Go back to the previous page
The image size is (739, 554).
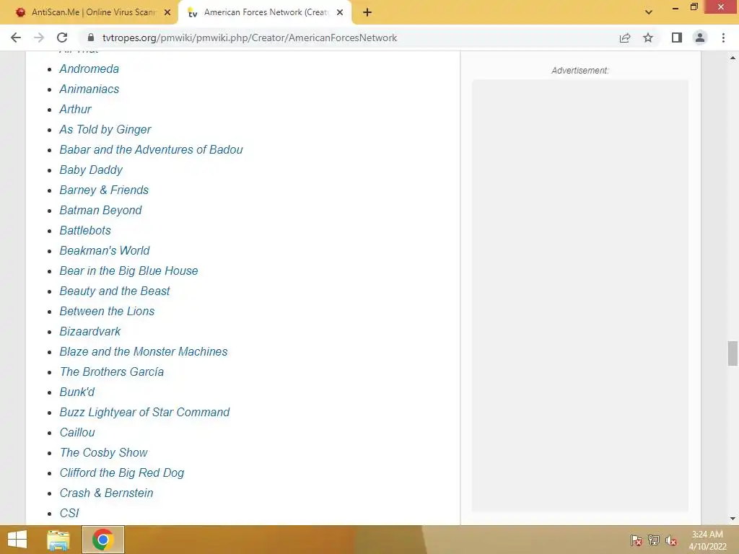pyautogui.click(x=16, y=38)
